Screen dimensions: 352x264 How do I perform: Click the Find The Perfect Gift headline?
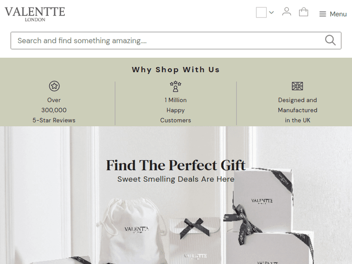pos(176,165)
